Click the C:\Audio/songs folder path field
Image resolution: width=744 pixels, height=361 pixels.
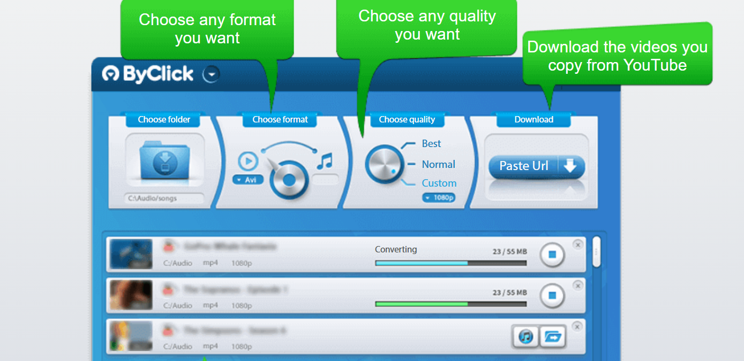click(x=164, y=198)
